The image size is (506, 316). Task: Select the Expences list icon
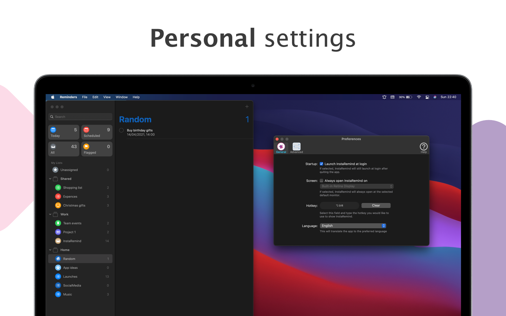58,197
